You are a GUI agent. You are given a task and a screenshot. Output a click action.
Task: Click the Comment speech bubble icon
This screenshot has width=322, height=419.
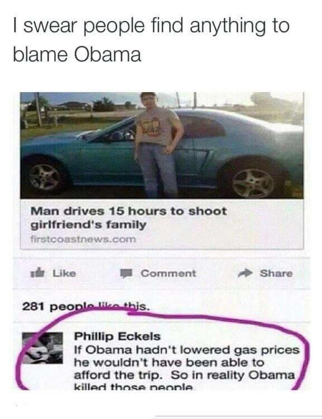click(x=126, y=274)
